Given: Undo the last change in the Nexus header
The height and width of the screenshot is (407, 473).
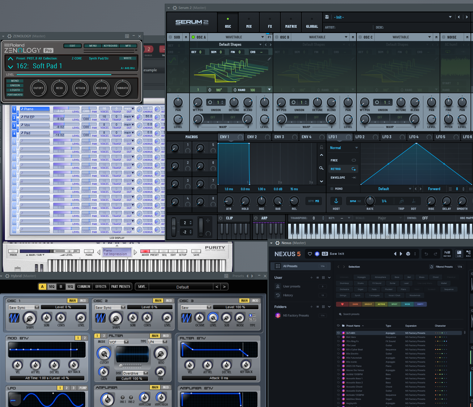Looking at the screenshot, I should coord(426,254).
